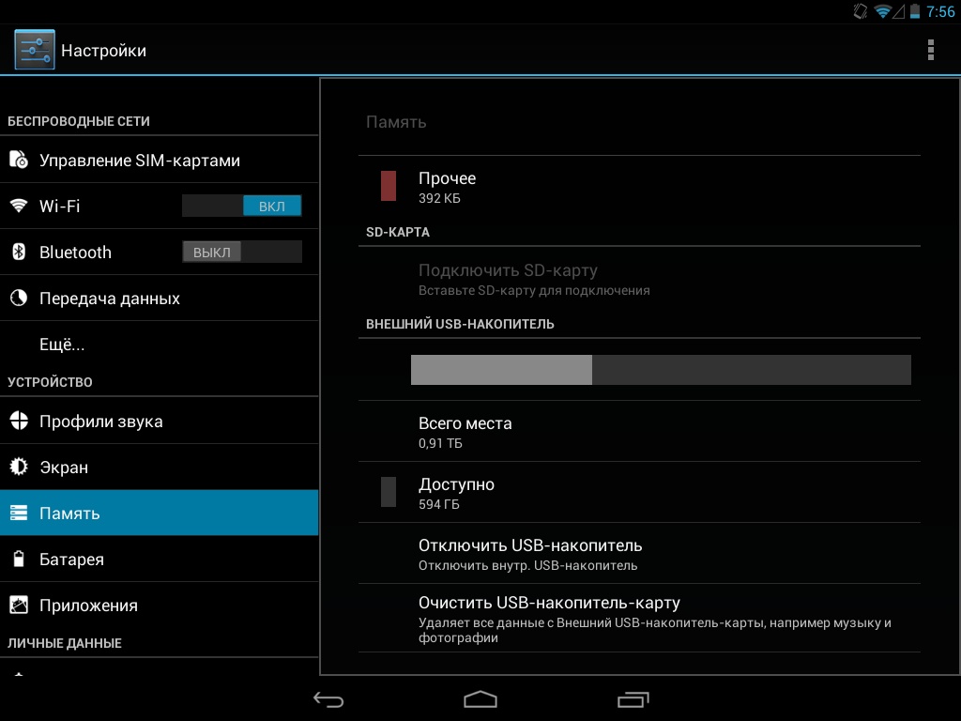Tap the Settings app icon in header
This screenshot has height=721, width=961.
[35, 50]
